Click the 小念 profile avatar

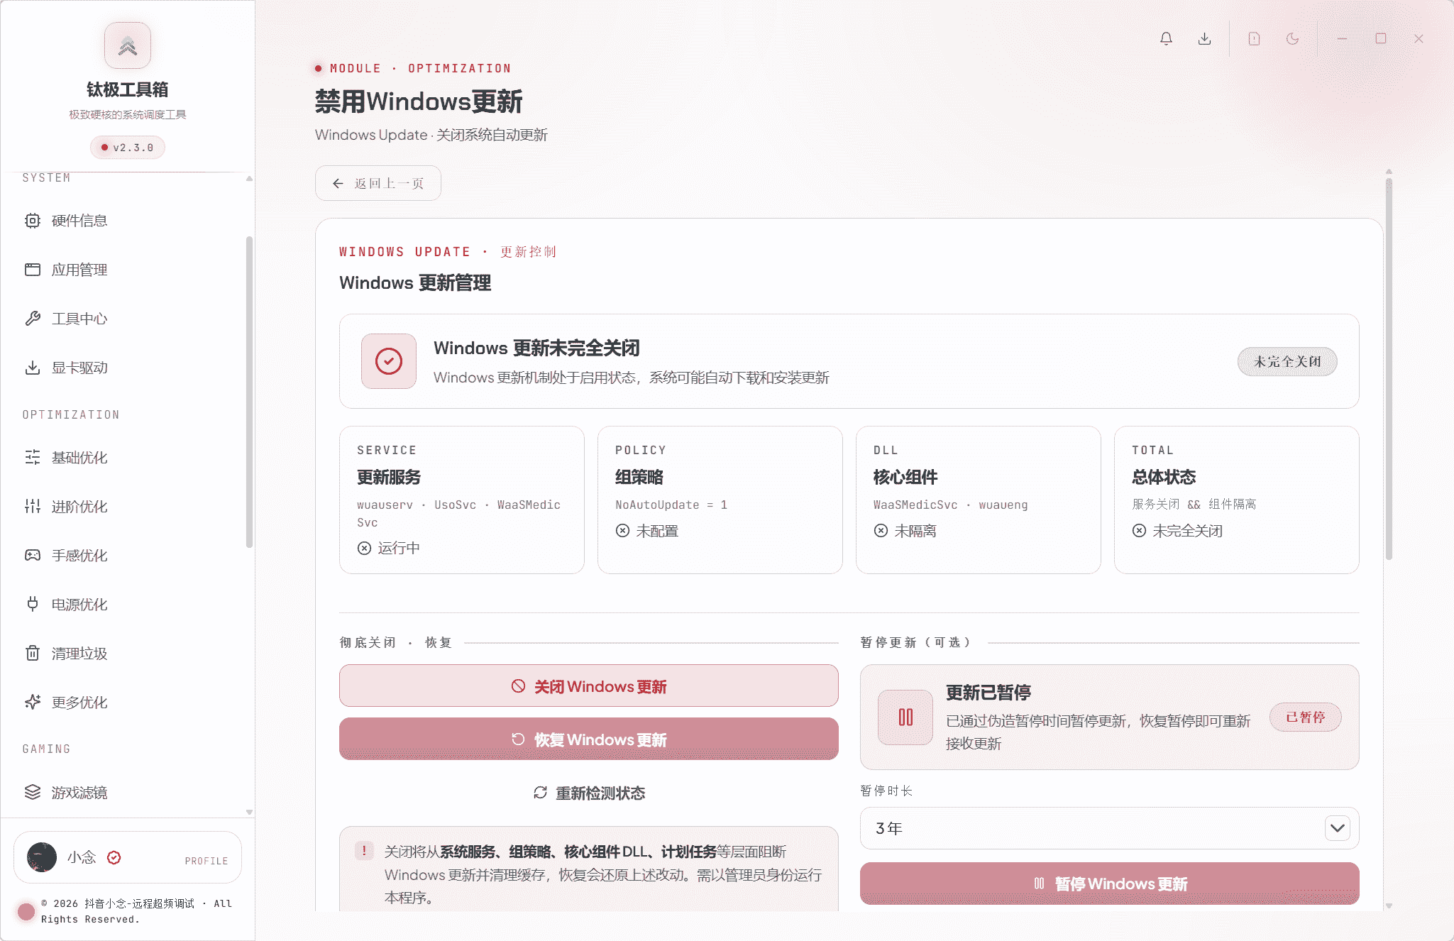42,857
